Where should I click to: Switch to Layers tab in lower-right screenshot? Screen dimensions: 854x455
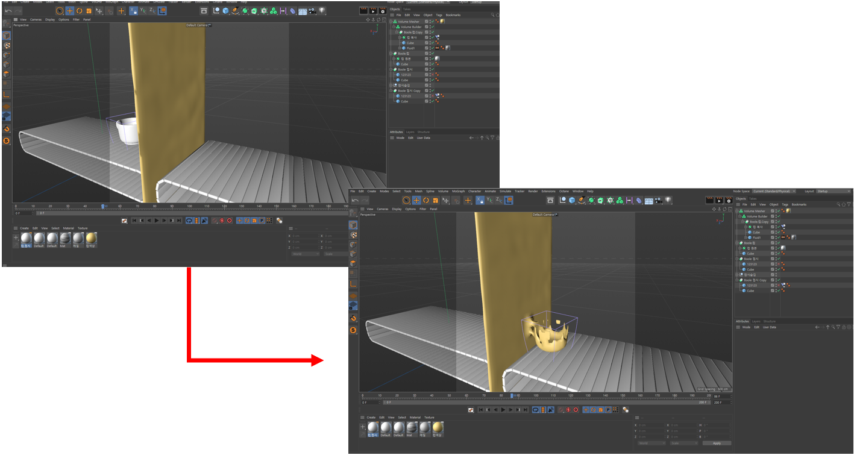[756, 321]
